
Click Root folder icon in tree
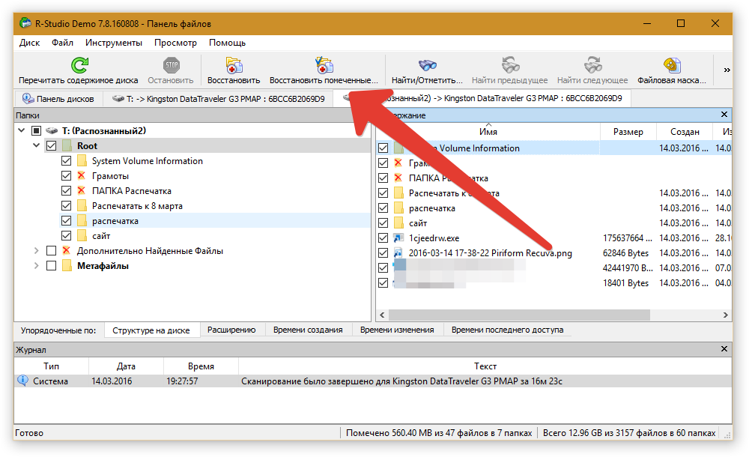point(67,146)
